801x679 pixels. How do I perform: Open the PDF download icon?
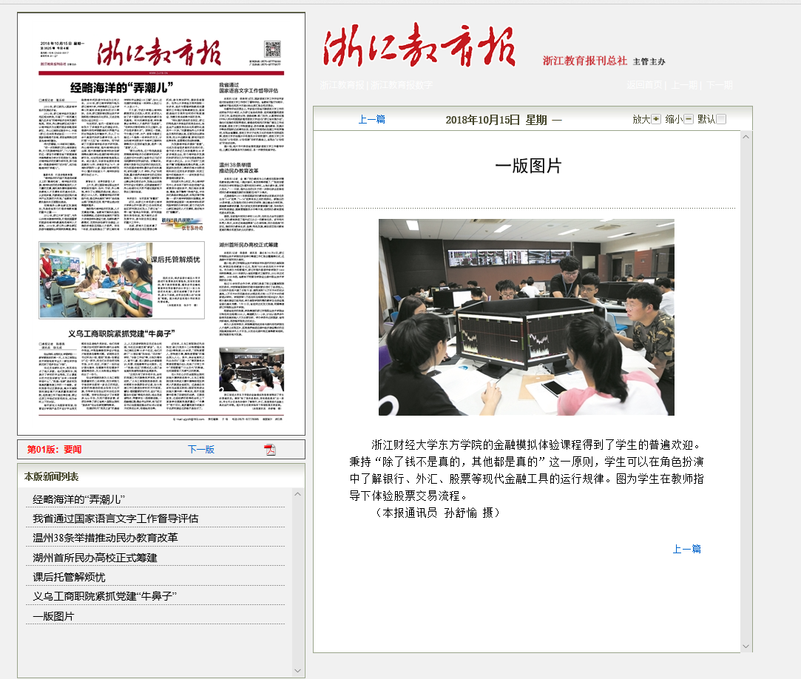point(270,450)
